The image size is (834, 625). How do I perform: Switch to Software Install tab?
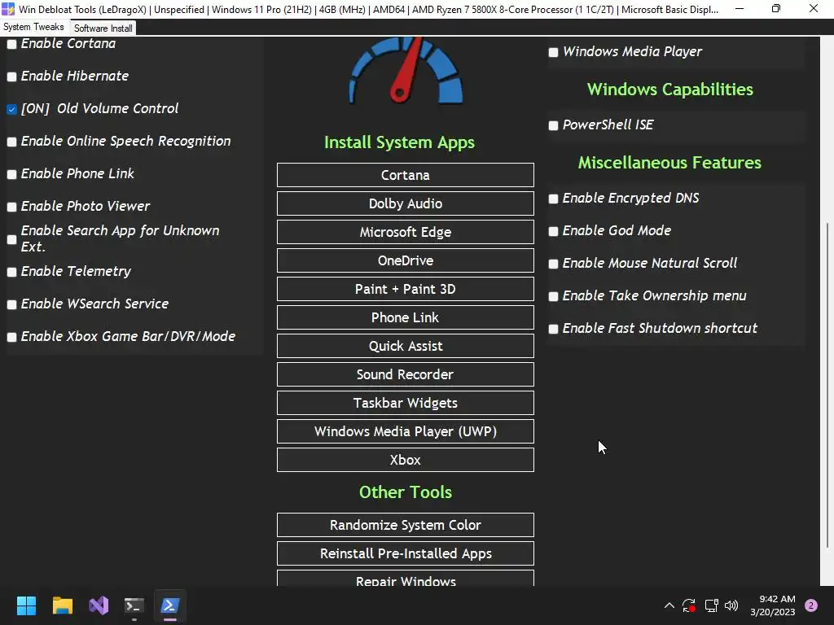[x=103, y=28]
